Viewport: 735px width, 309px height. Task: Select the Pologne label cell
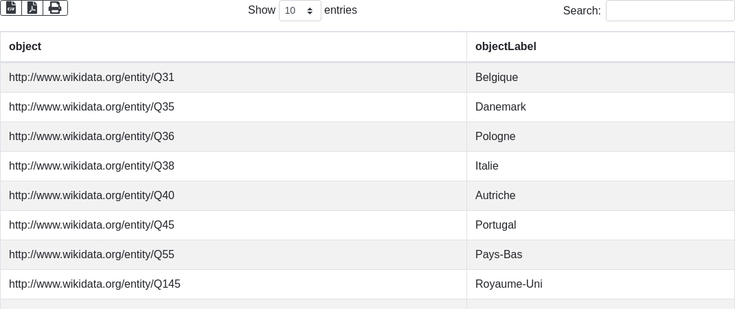pos(600,137)
